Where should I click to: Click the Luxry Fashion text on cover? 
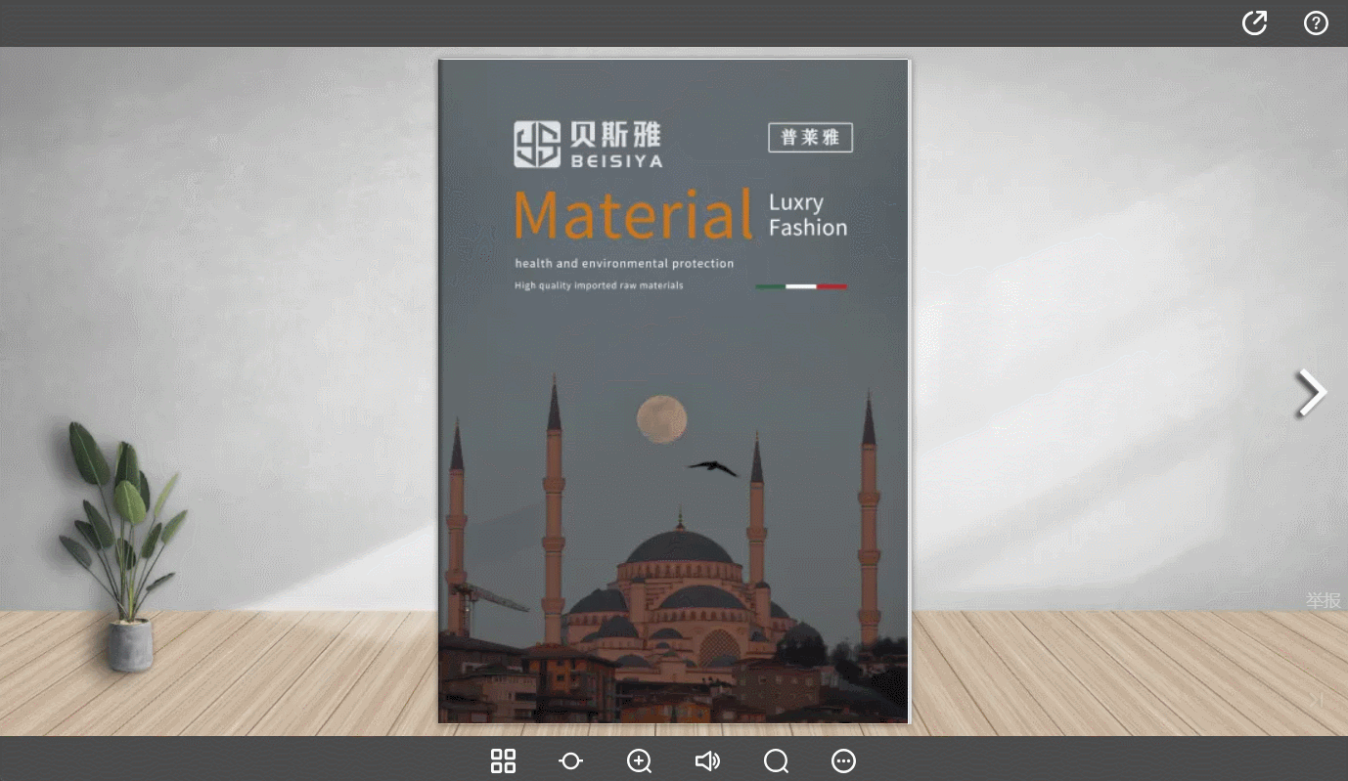807,215
